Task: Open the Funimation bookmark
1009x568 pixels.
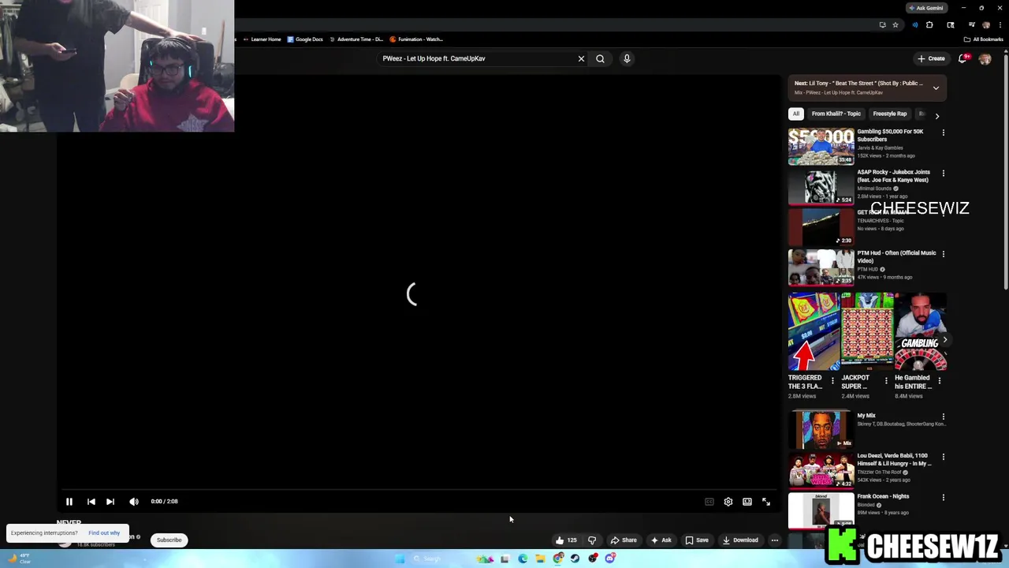Action: pyautogui.click(x=417, y=39)
